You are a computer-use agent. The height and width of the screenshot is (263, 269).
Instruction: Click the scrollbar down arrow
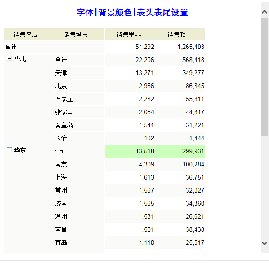pos(264,243)
